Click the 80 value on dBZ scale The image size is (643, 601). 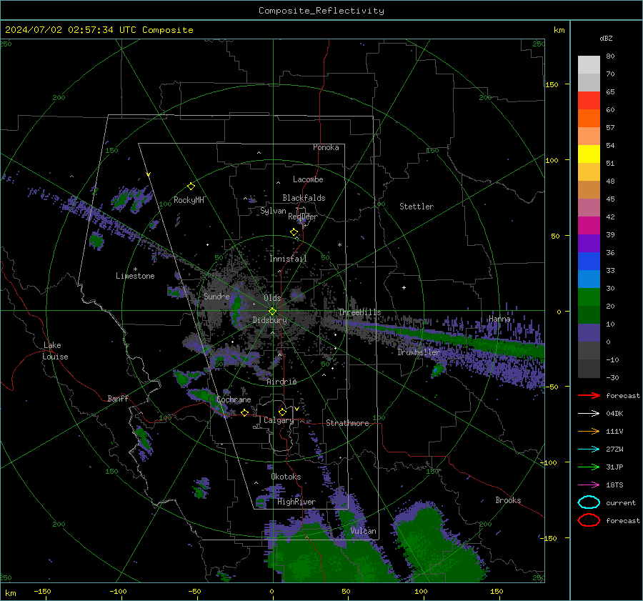pyautogui.click(x=610, y=56)
